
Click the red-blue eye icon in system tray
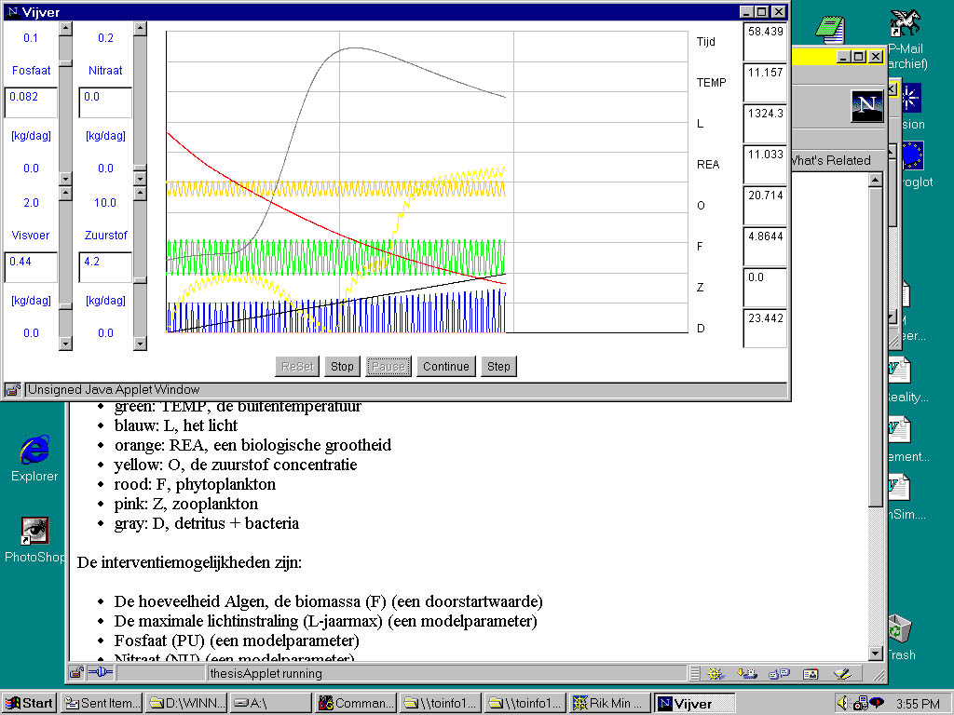tap(877, 703)
